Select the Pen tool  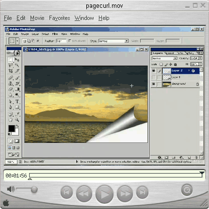11,107
